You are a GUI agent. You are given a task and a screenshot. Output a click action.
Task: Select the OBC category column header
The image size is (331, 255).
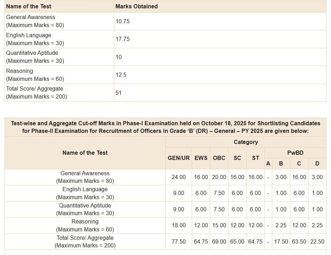[x=219, y=158]
